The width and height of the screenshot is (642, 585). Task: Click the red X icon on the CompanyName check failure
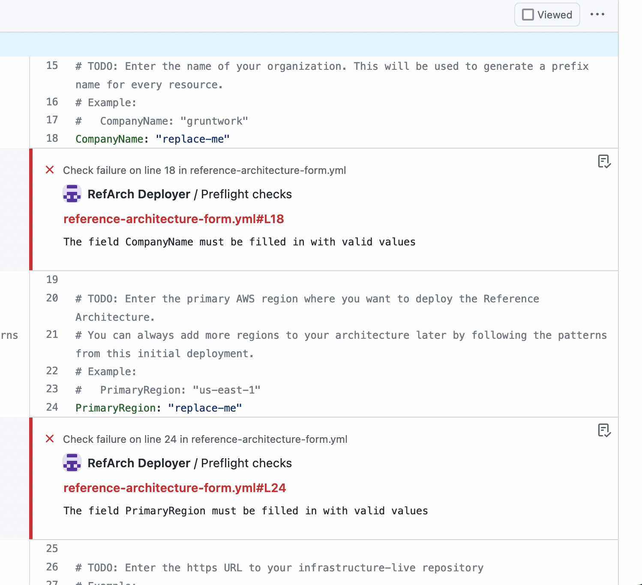click(x=50, y=170)
